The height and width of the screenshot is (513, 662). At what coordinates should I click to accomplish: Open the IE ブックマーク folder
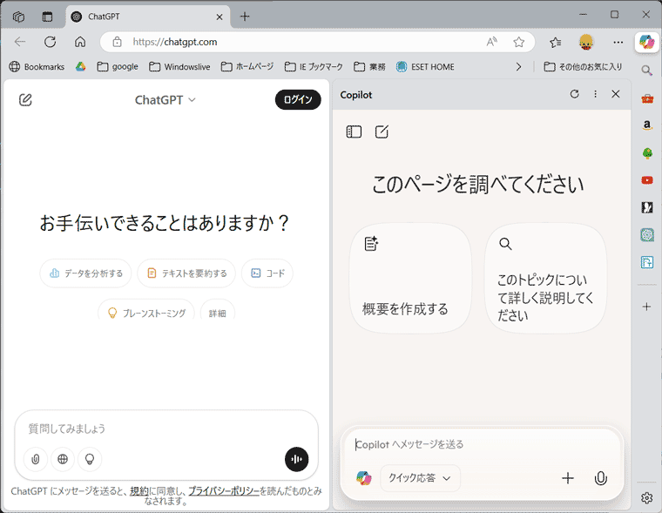[314, 67]
